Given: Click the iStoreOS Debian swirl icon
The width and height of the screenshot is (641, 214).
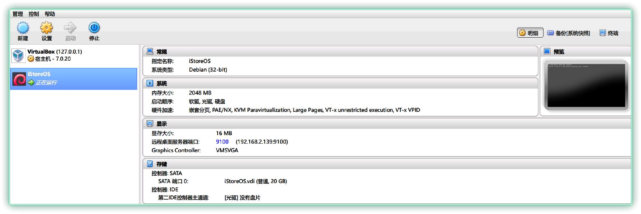Looking at the screenshot, I should (19, 80).
